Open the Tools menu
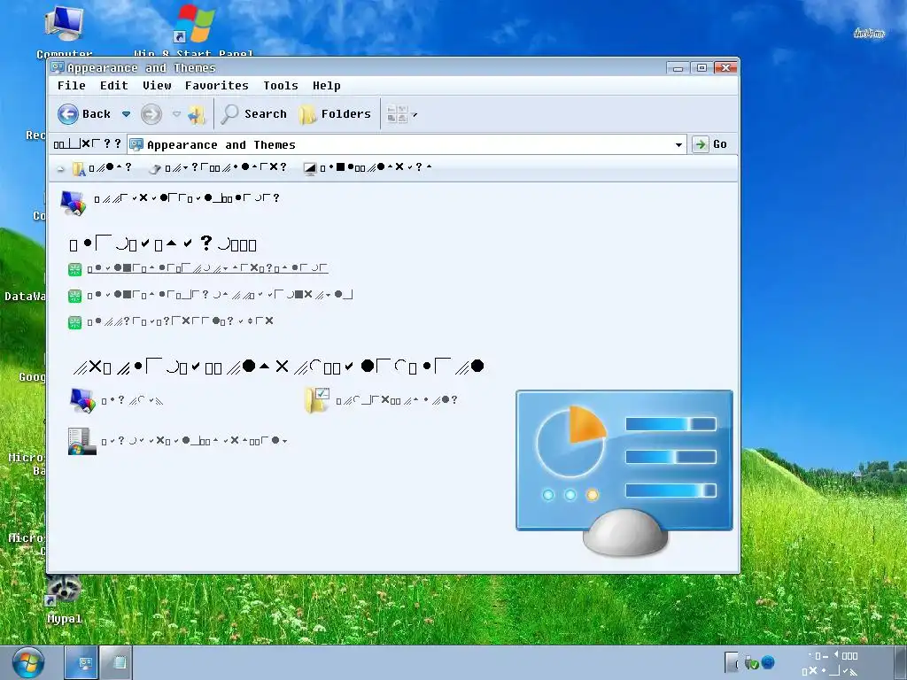Image resolution: width=907 pixels, height=680 pixels. pos(281,86)
